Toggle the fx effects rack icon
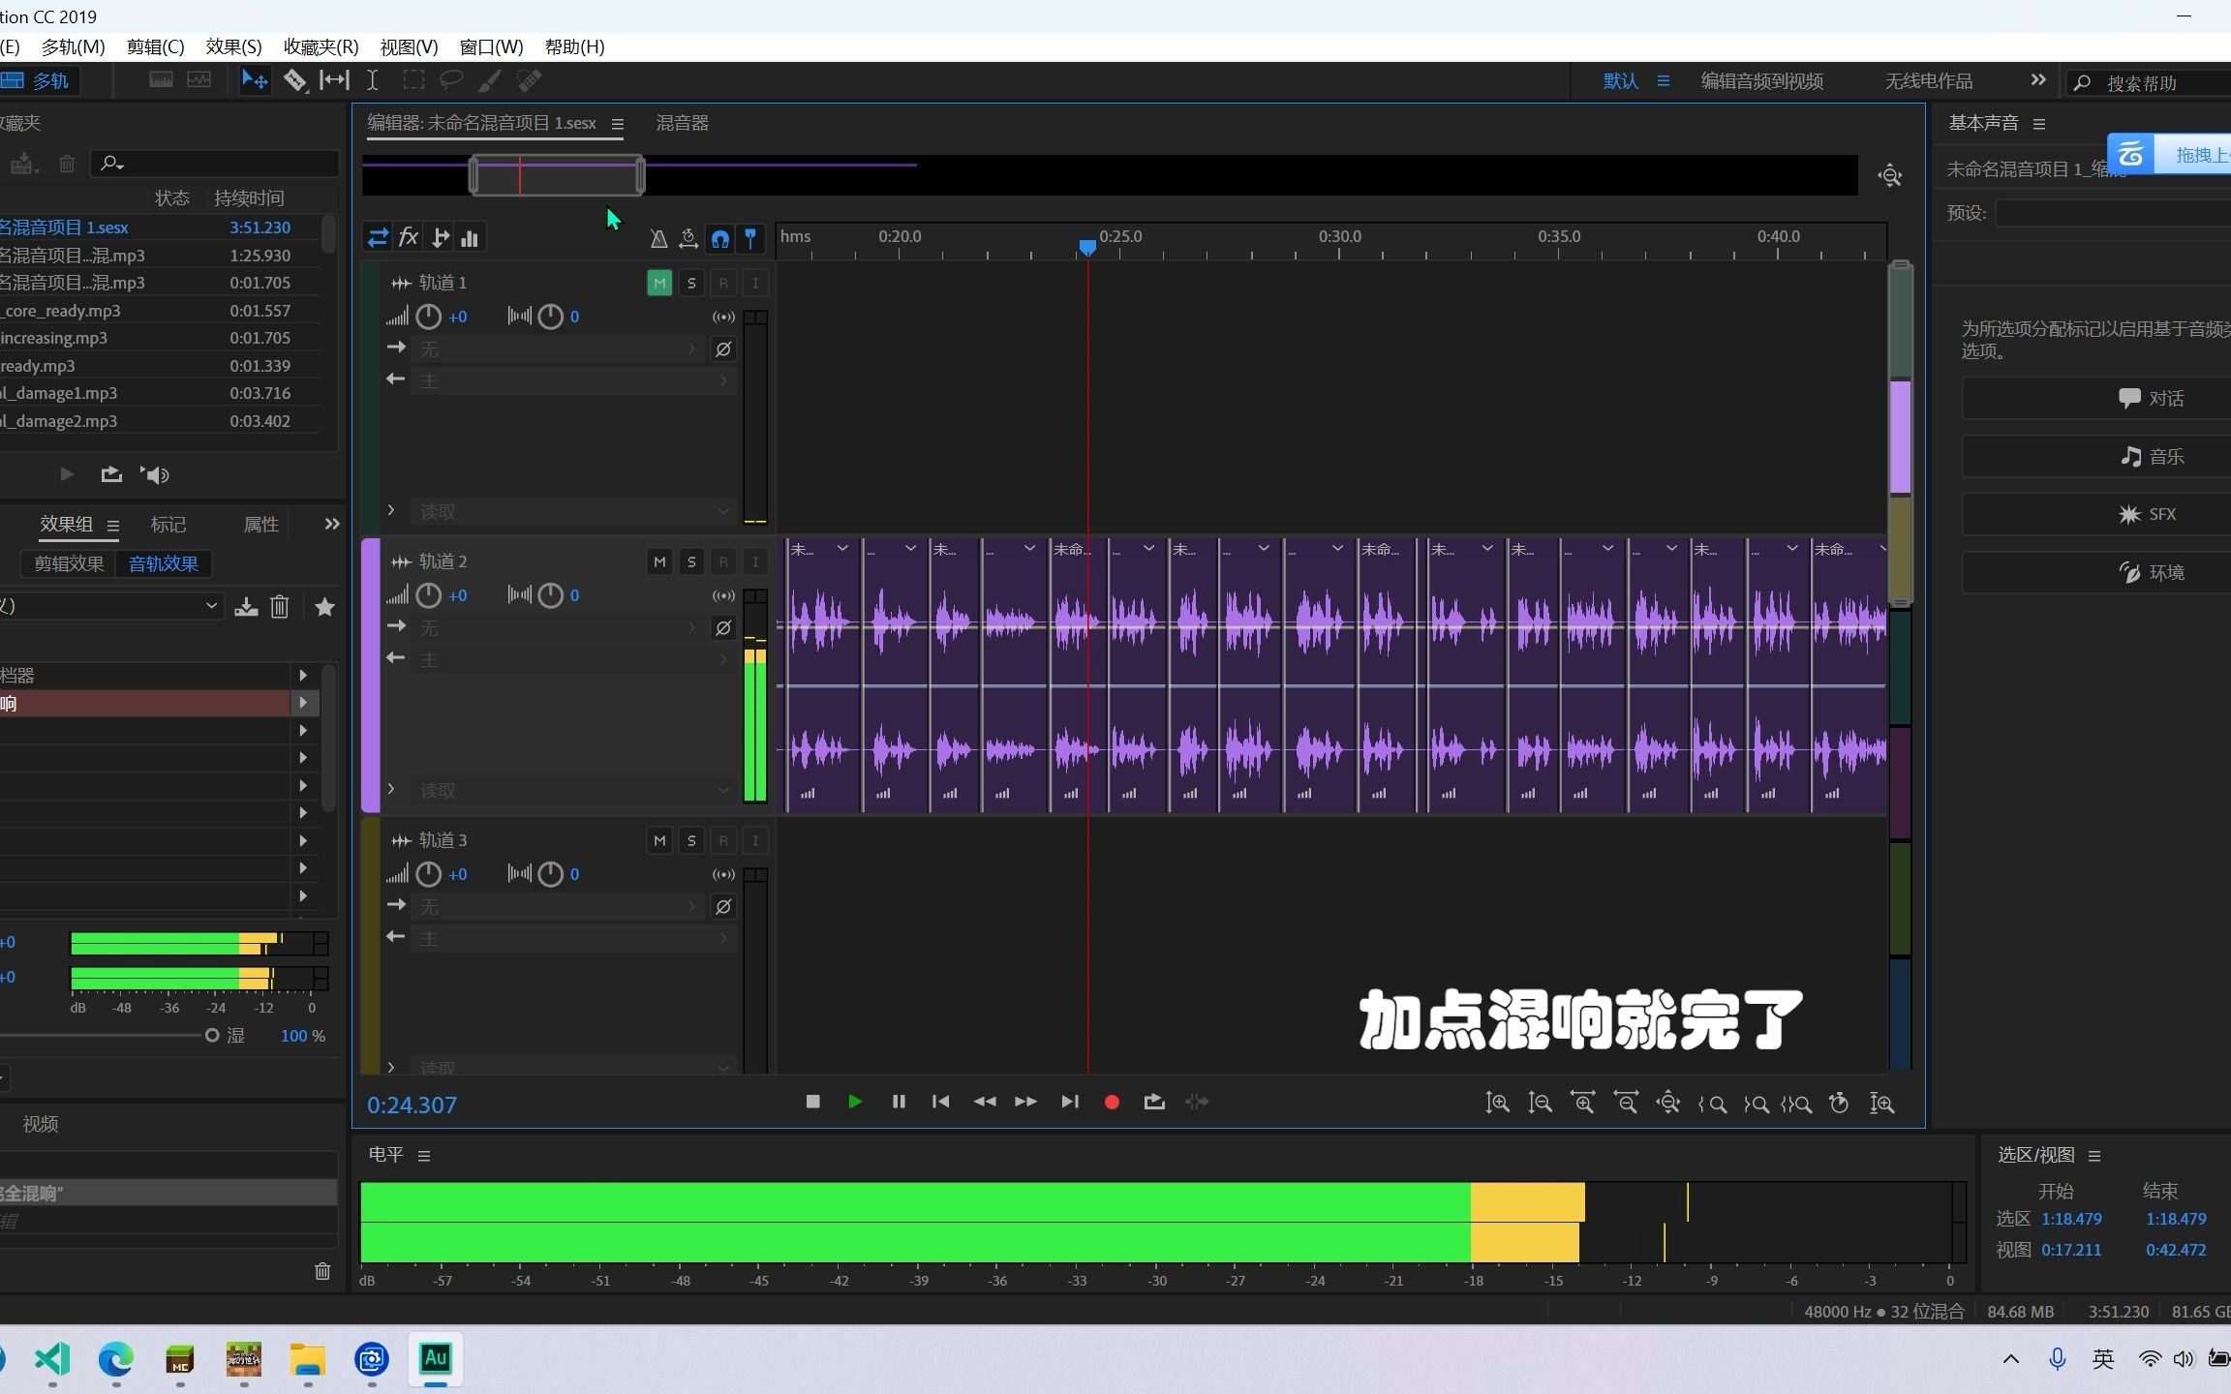The width and height of the screenshot is (2231, 1394). pyautogui.click(x=410, y=238)
